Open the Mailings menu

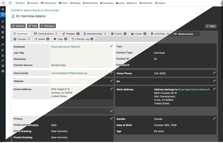(x=75, y=3)
